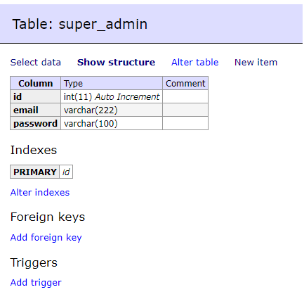Click the int(11) Auto Increment type cell
Viewport: 304px width, 299px height.
click(x=112, y=96)
